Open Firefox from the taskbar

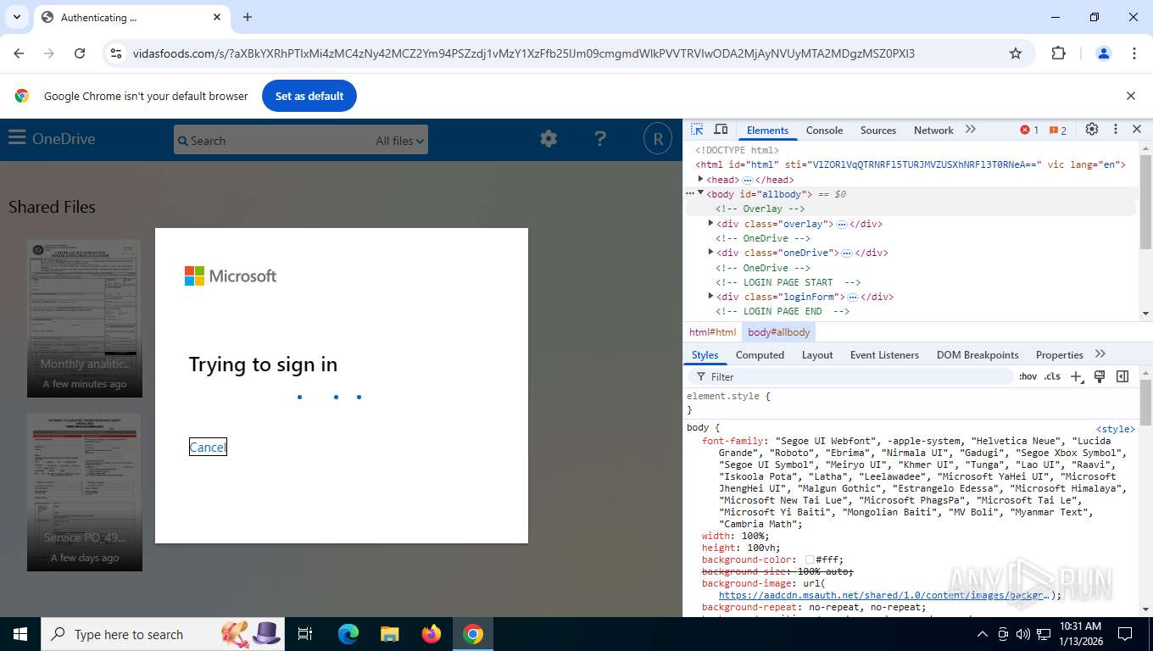point(432,634)
